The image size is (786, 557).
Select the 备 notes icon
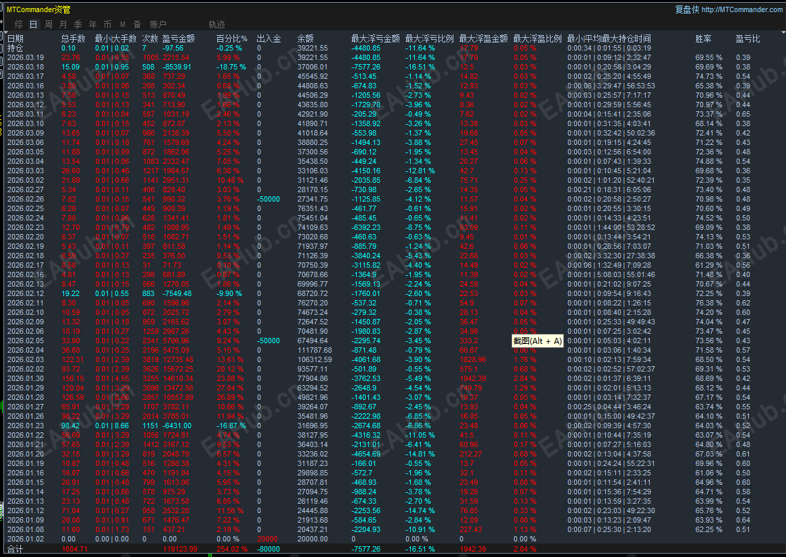pyautogui.click(x=137, y=24)
